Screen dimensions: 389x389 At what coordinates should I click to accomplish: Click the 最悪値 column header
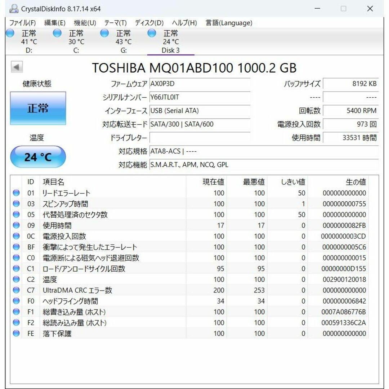click(x=247, y=182)
